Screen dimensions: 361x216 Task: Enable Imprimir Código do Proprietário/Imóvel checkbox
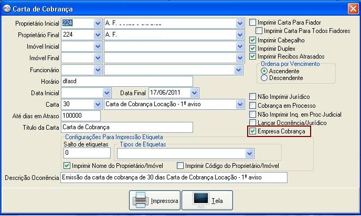point(181,166)
